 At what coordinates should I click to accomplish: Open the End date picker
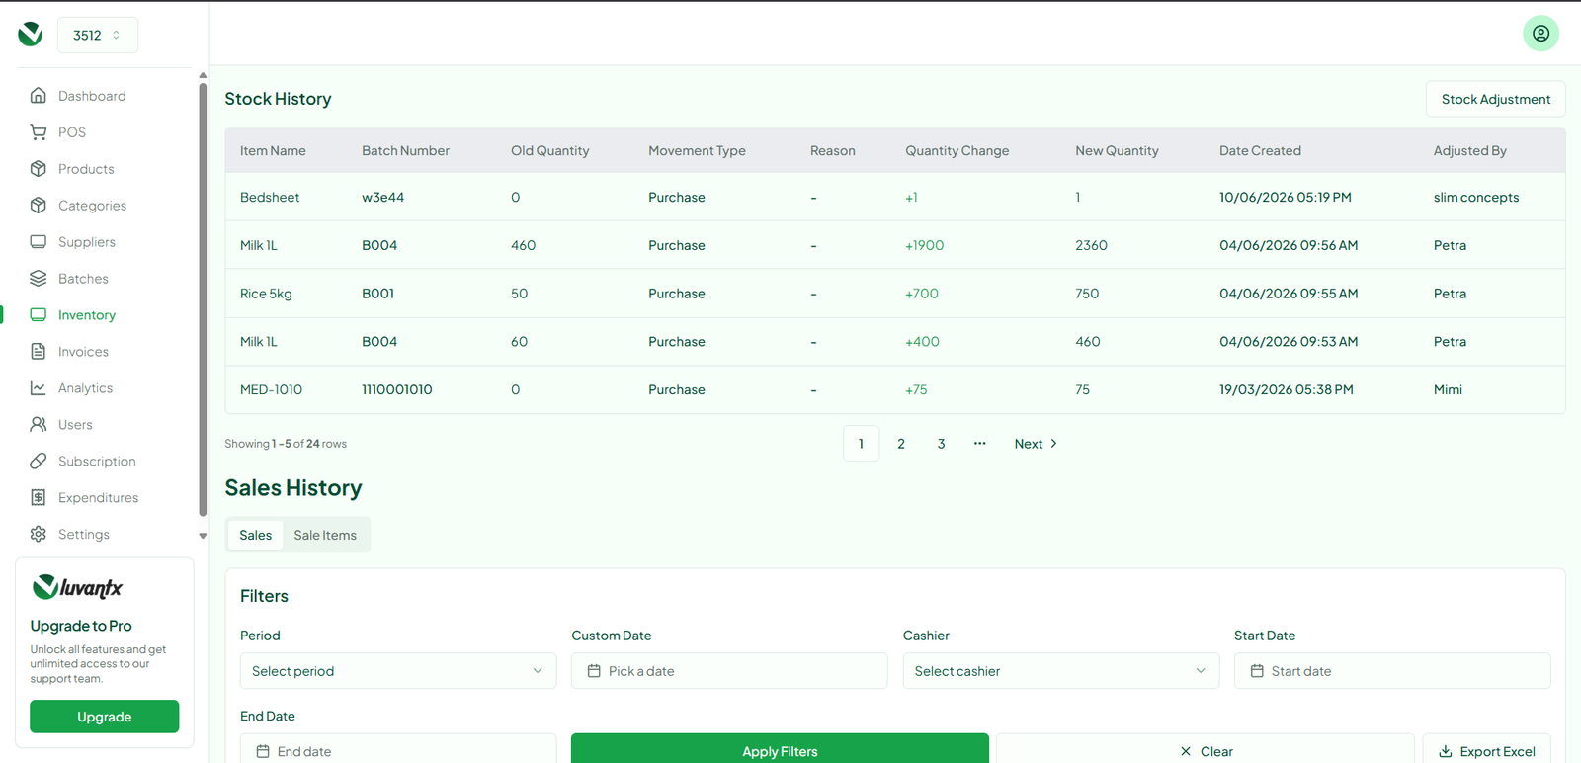[398, 749]
